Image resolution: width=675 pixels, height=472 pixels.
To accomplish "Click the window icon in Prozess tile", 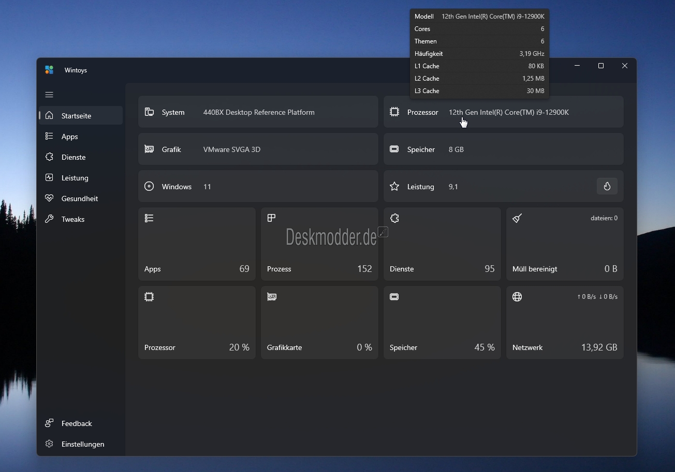I will pos(271,218).
